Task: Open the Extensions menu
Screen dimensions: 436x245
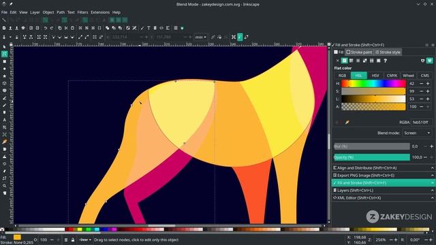Action: click(100, 12)
